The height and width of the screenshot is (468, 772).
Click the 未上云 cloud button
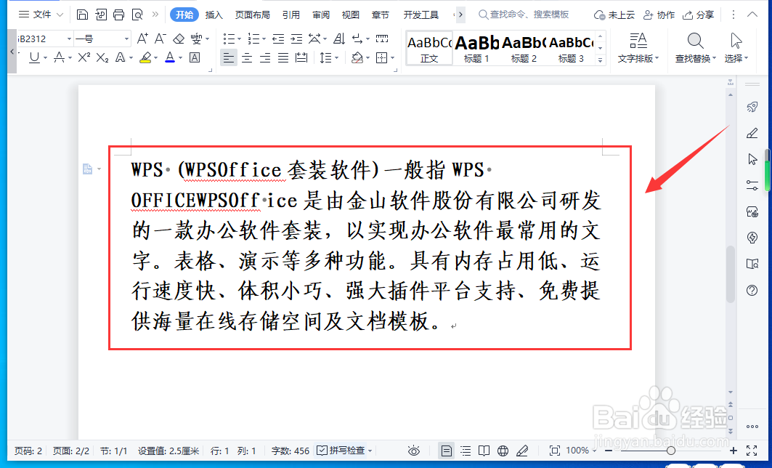coord(614,15)
